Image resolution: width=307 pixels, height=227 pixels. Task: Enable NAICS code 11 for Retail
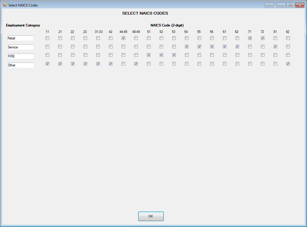point(47,38)
